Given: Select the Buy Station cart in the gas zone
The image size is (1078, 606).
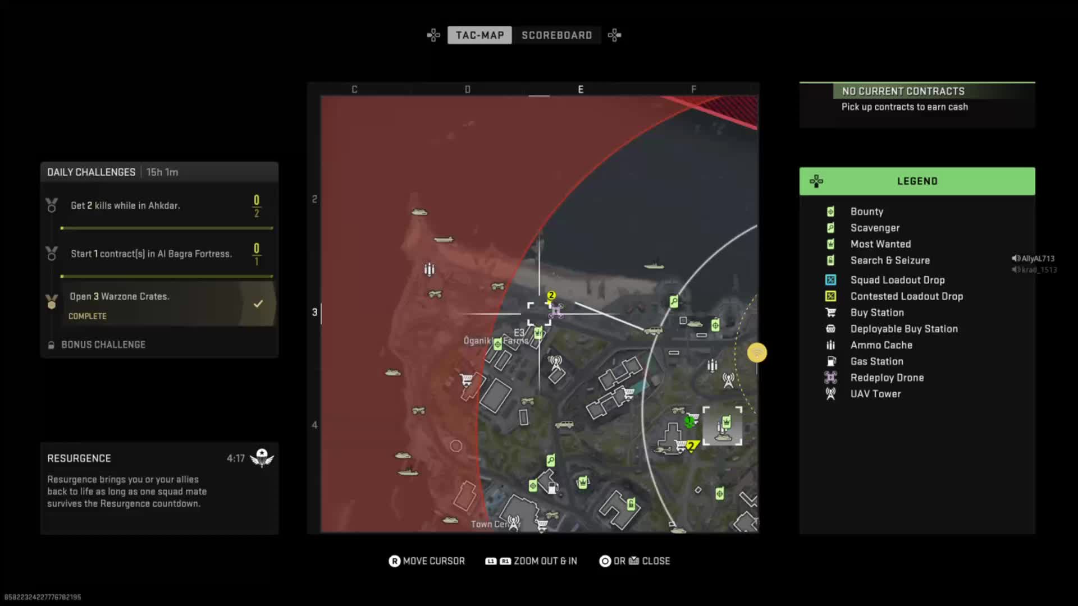Looking at the screenshot, I should point(466,380).
